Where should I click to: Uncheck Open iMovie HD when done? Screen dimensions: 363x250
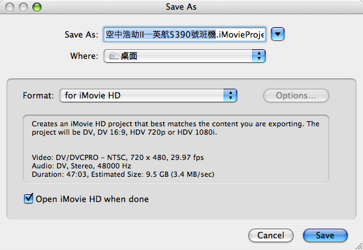(29, 199)
